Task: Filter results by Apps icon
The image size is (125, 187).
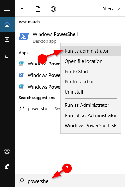Action: 22,9
